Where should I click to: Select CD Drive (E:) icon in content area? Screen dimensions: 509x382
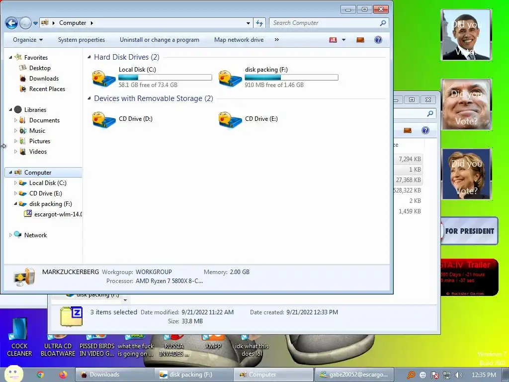[230, 120]
